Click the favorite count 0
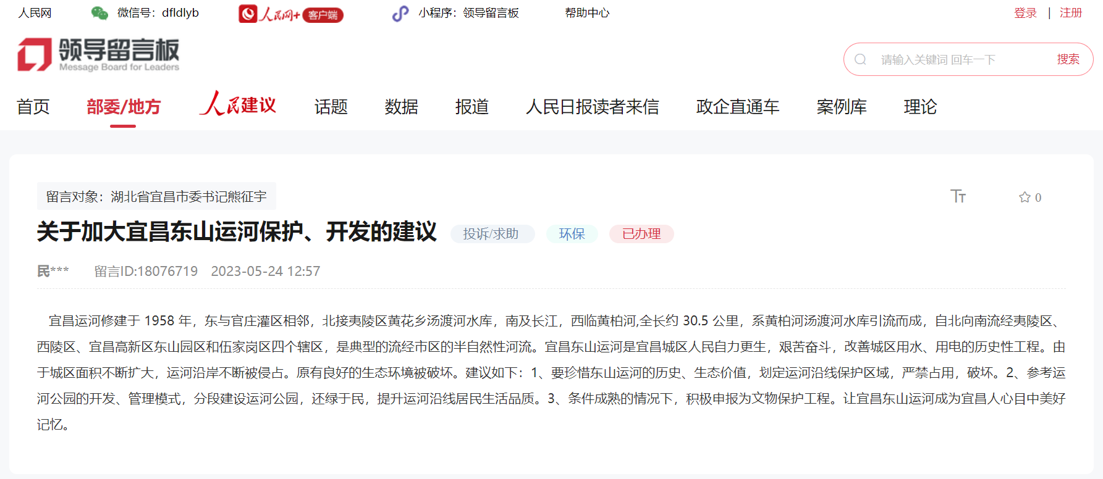This screenshot has width=1103, height=479. click(1038, 198)
